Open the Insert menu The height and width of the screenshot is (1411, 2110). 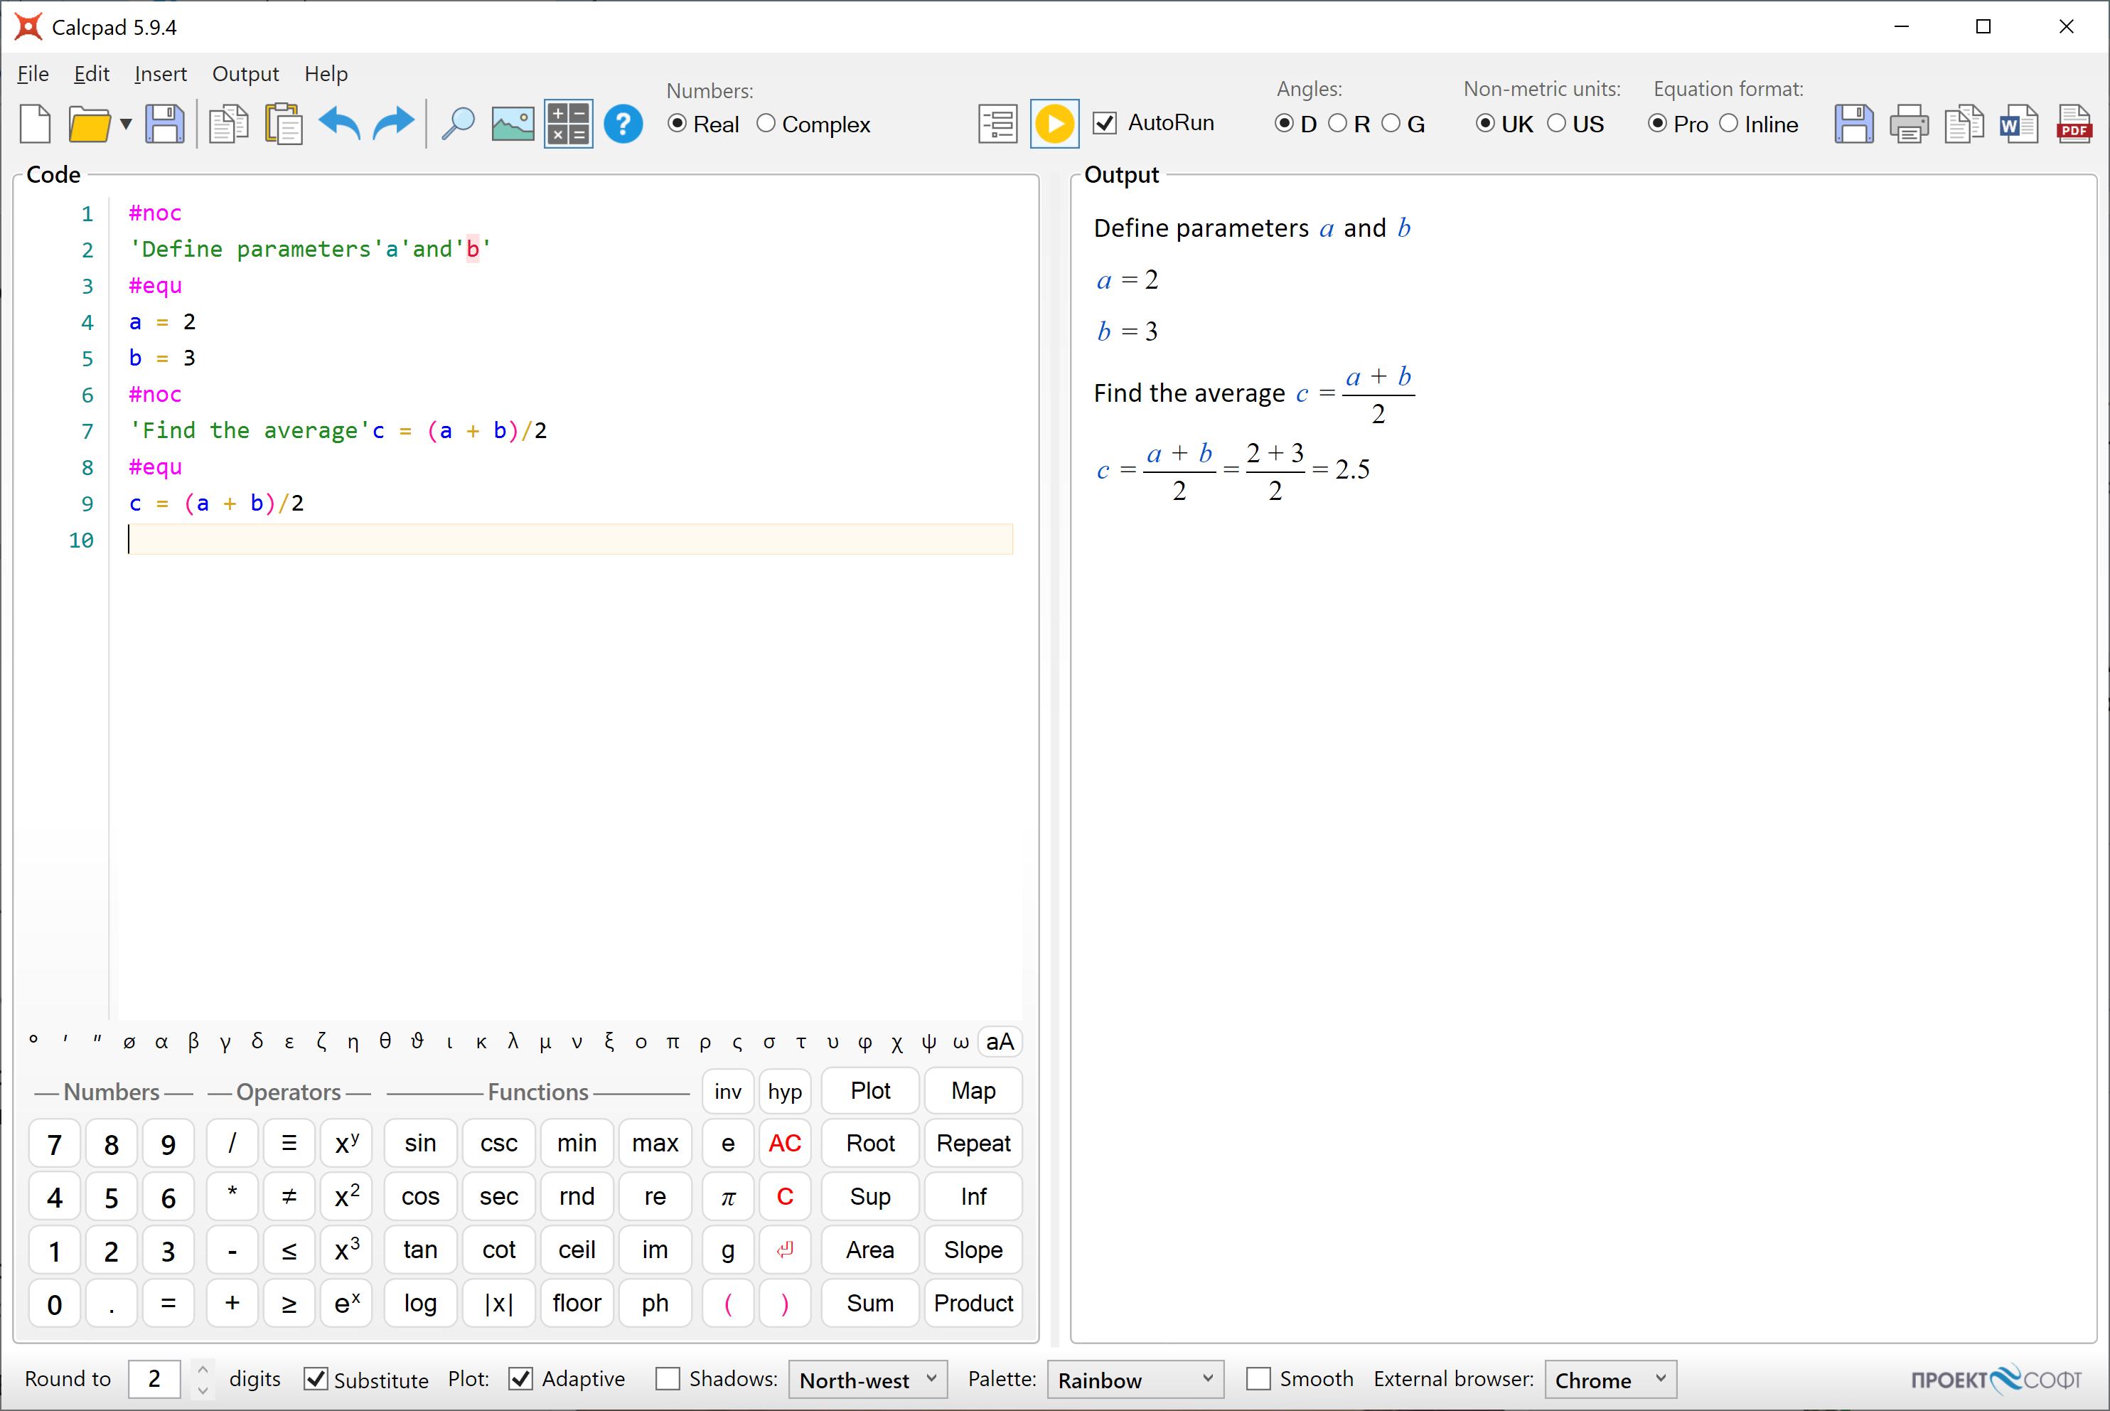160,74
